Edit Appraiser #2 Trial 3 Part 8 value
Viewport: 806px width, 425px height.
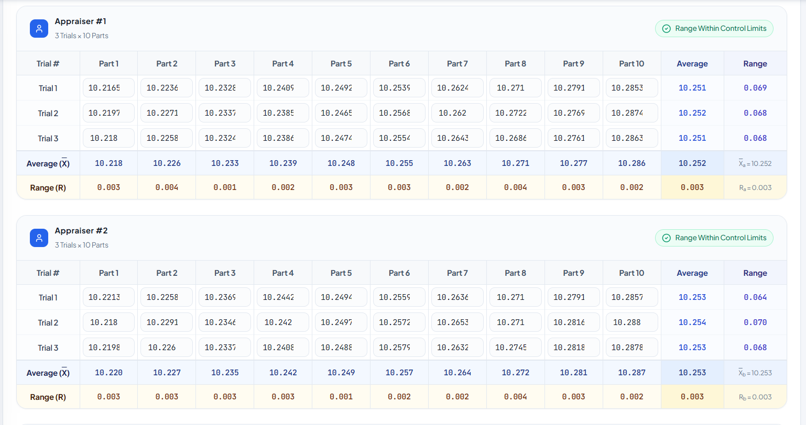[515, 348]
